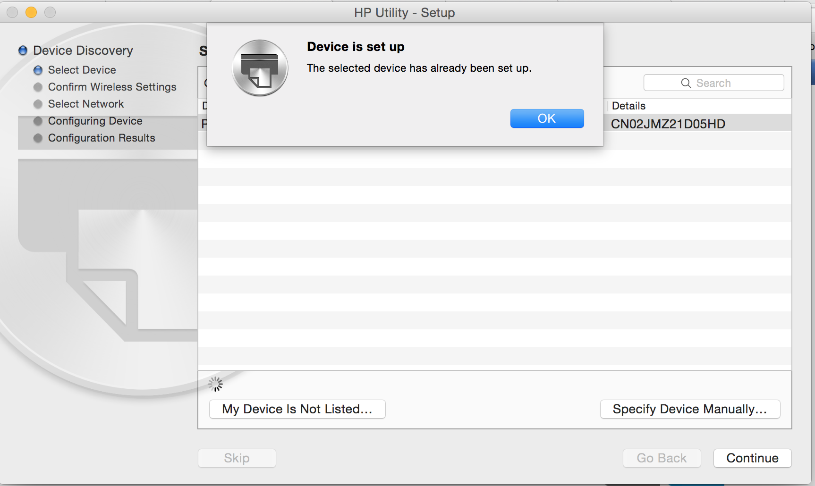Click the printer icon in the dialog

pos(260,68)
